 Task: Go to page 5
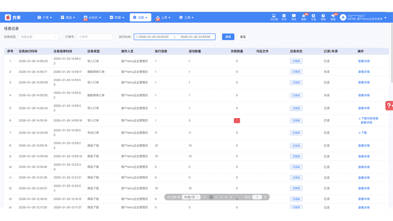pyautogui.click(x=231, y=197)
